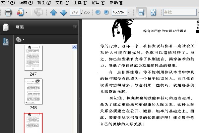The width and height of the screenshot is (199, 133).
Task: Collapse the 页面 panel with arrow button
Action: click(x=75, y=27)
